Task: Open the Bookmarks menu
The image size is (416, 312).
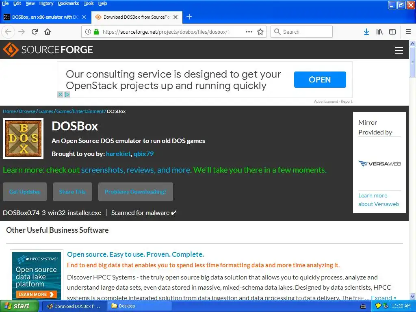Action: pos(68,3)
